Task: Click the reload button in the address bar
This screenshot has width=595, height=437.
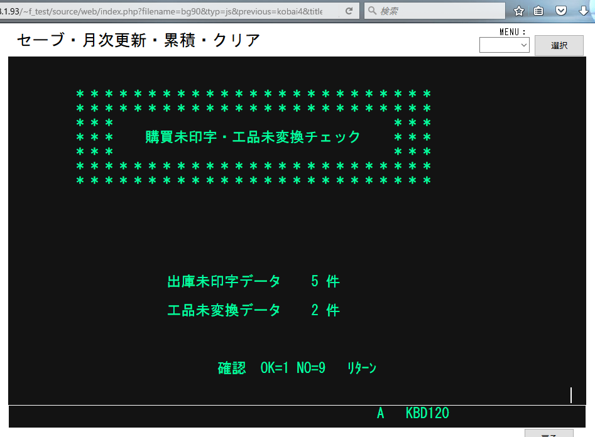Action: point(349,11)
